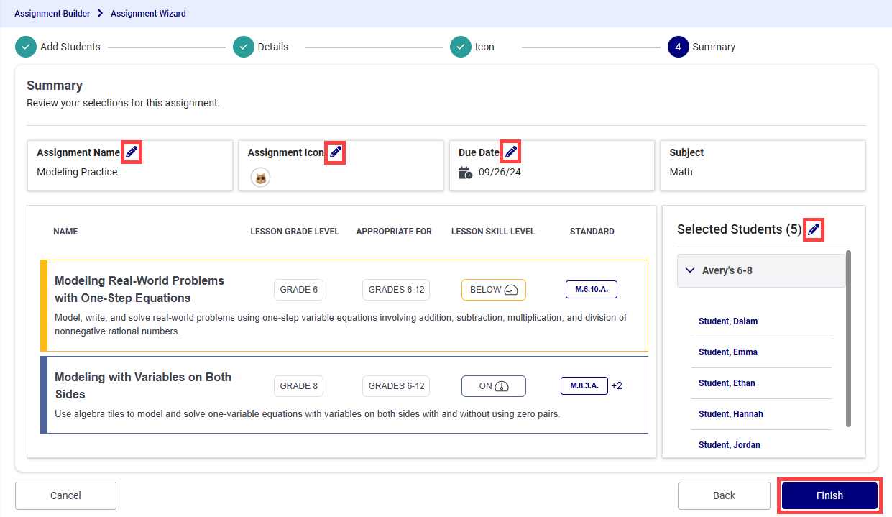The image size is (892, 517).
Task: Select Student, Daiam in the list
Action: click(x=728, y=321)
